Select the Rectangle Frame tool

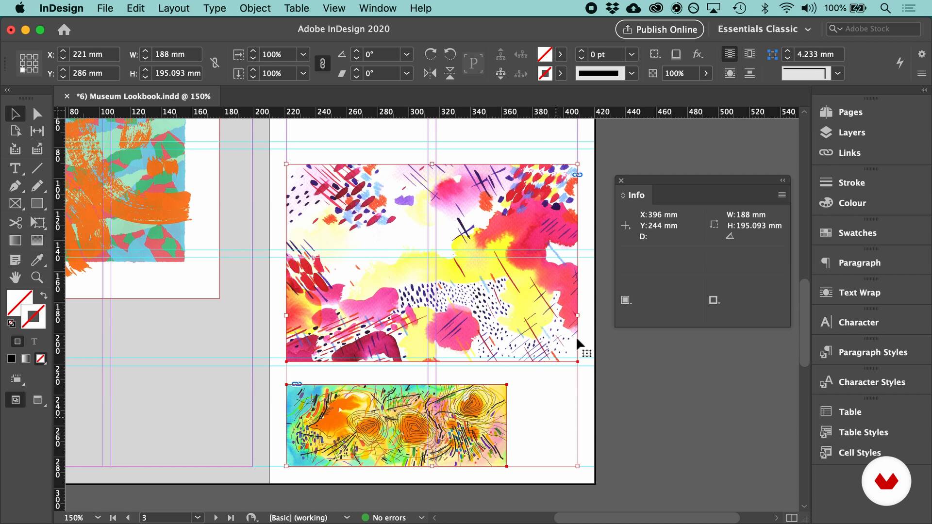tap(15, 204)
